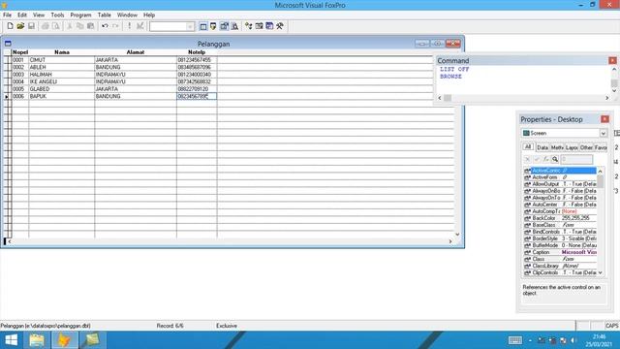Switch to the All tab in Properties
620x349 pixels.
coord(528,146)
